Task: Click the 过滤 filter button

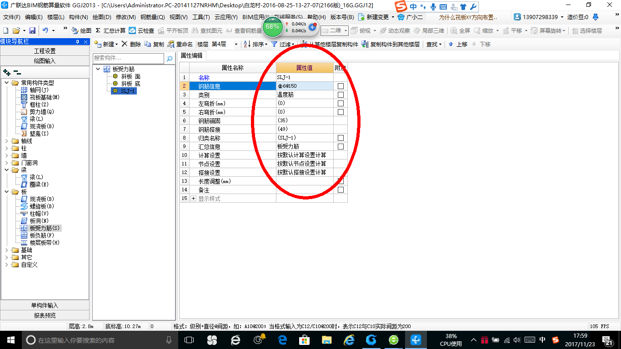Action: pos(282,44)
